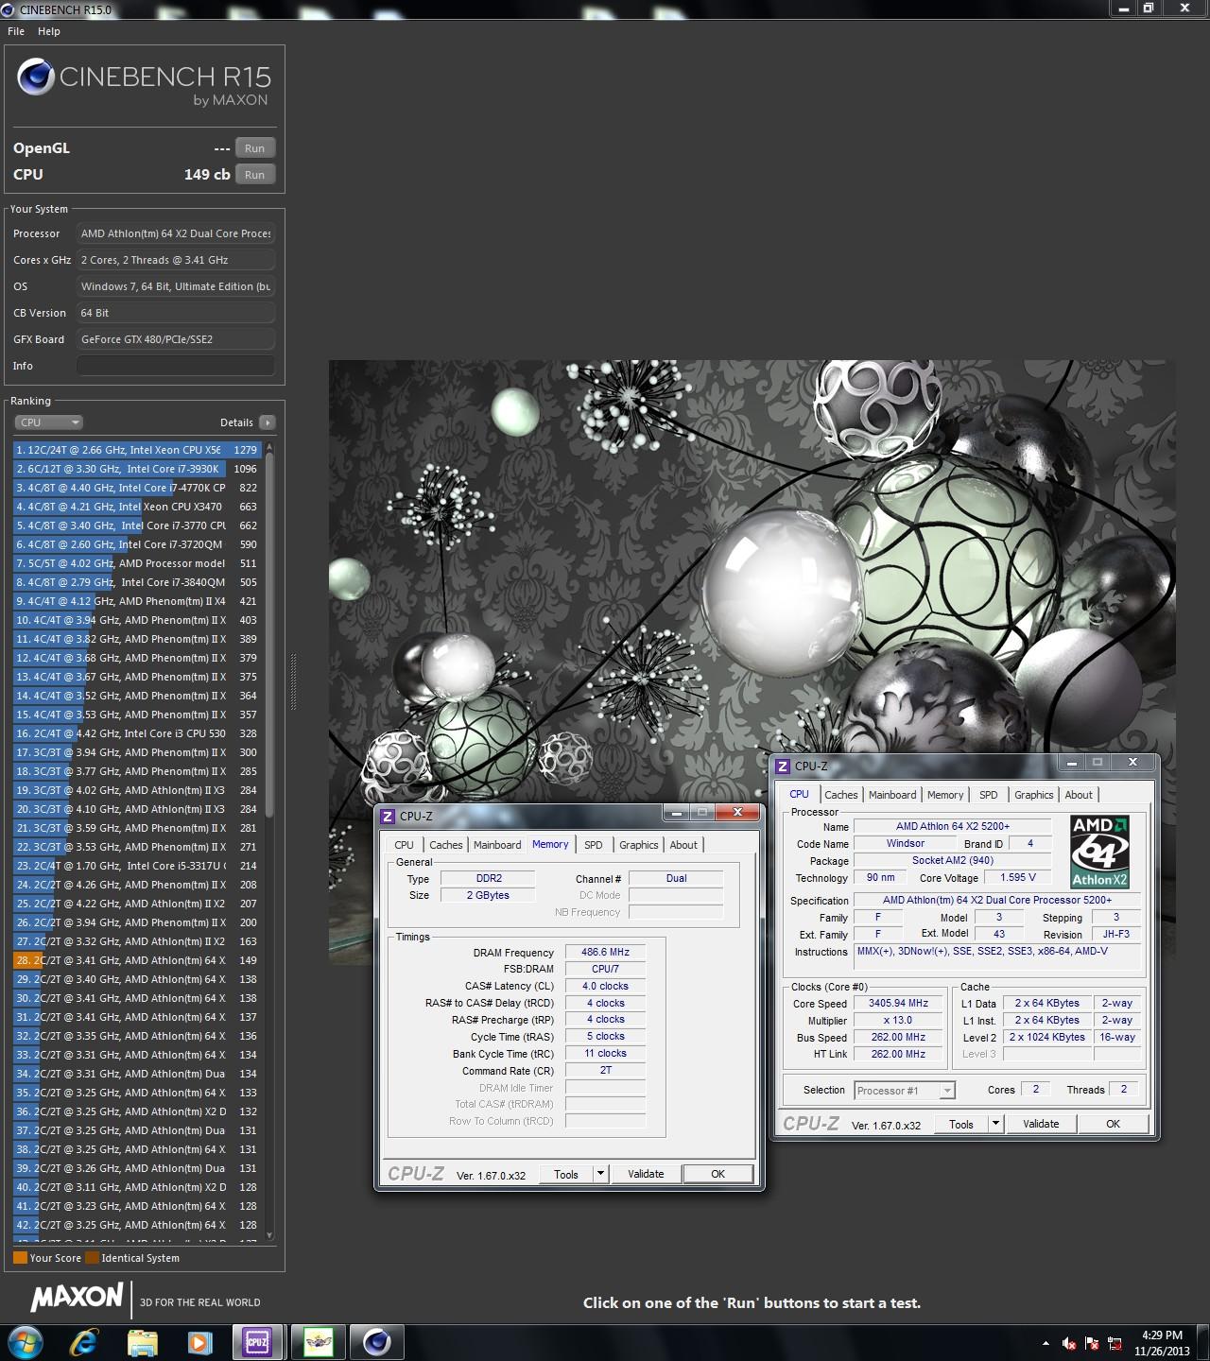Open Caches tab in CPU-Z CPU window

(x=840, y=795)
